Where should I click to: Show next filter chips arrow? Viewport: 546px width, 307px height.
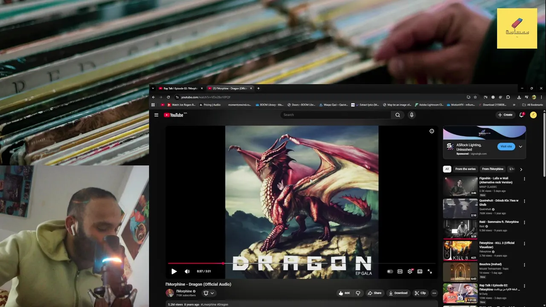pos(521,169)
